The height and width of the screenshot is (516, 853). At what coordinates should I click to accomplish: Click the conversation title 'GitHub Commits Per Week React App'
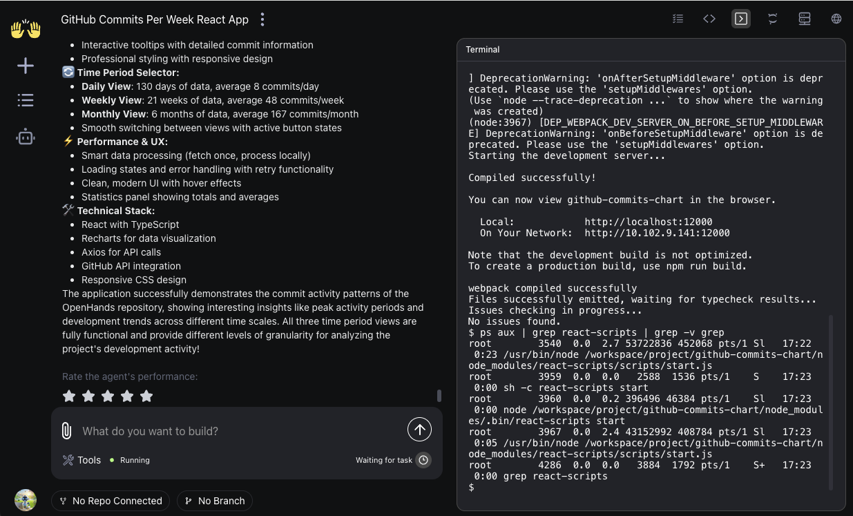(x=155, y=19)
